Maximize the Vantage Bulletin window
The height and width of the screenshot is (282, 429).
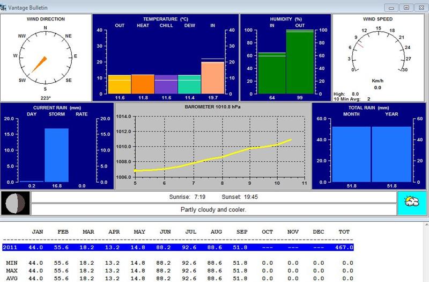coord(406,7)
